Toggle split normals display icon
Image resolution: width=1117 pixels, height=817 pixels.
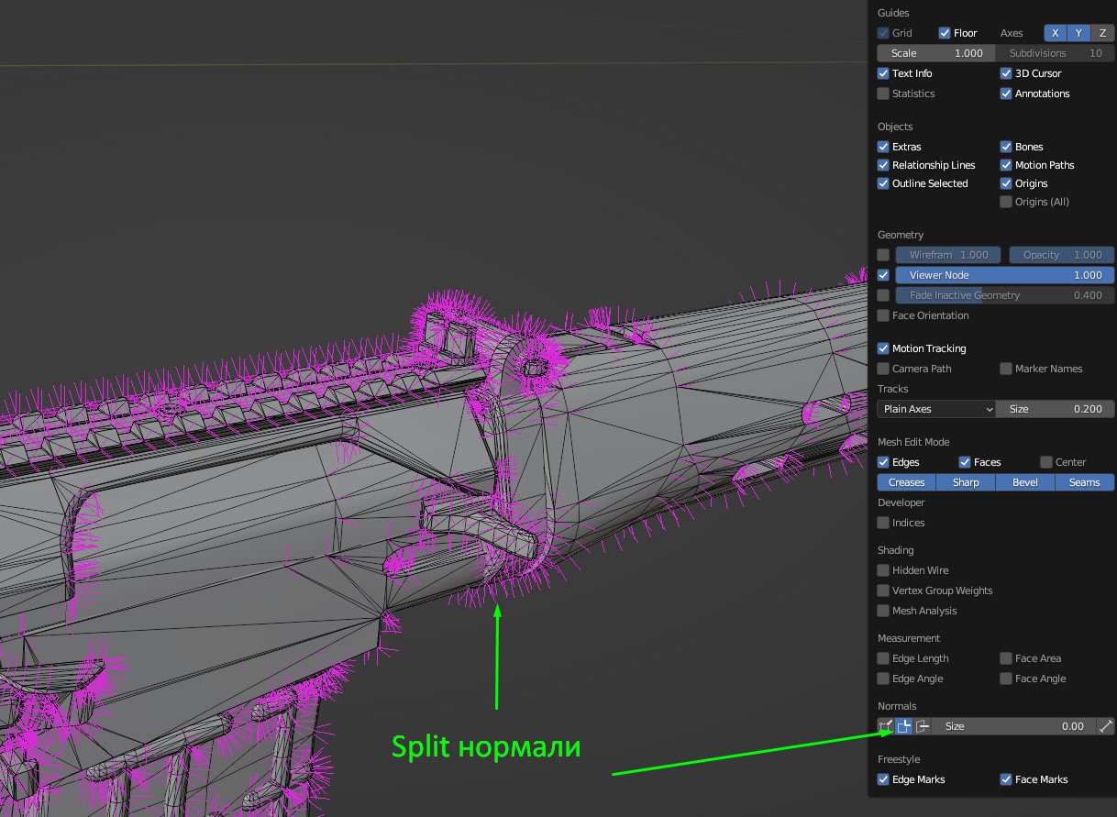point(904,726)
